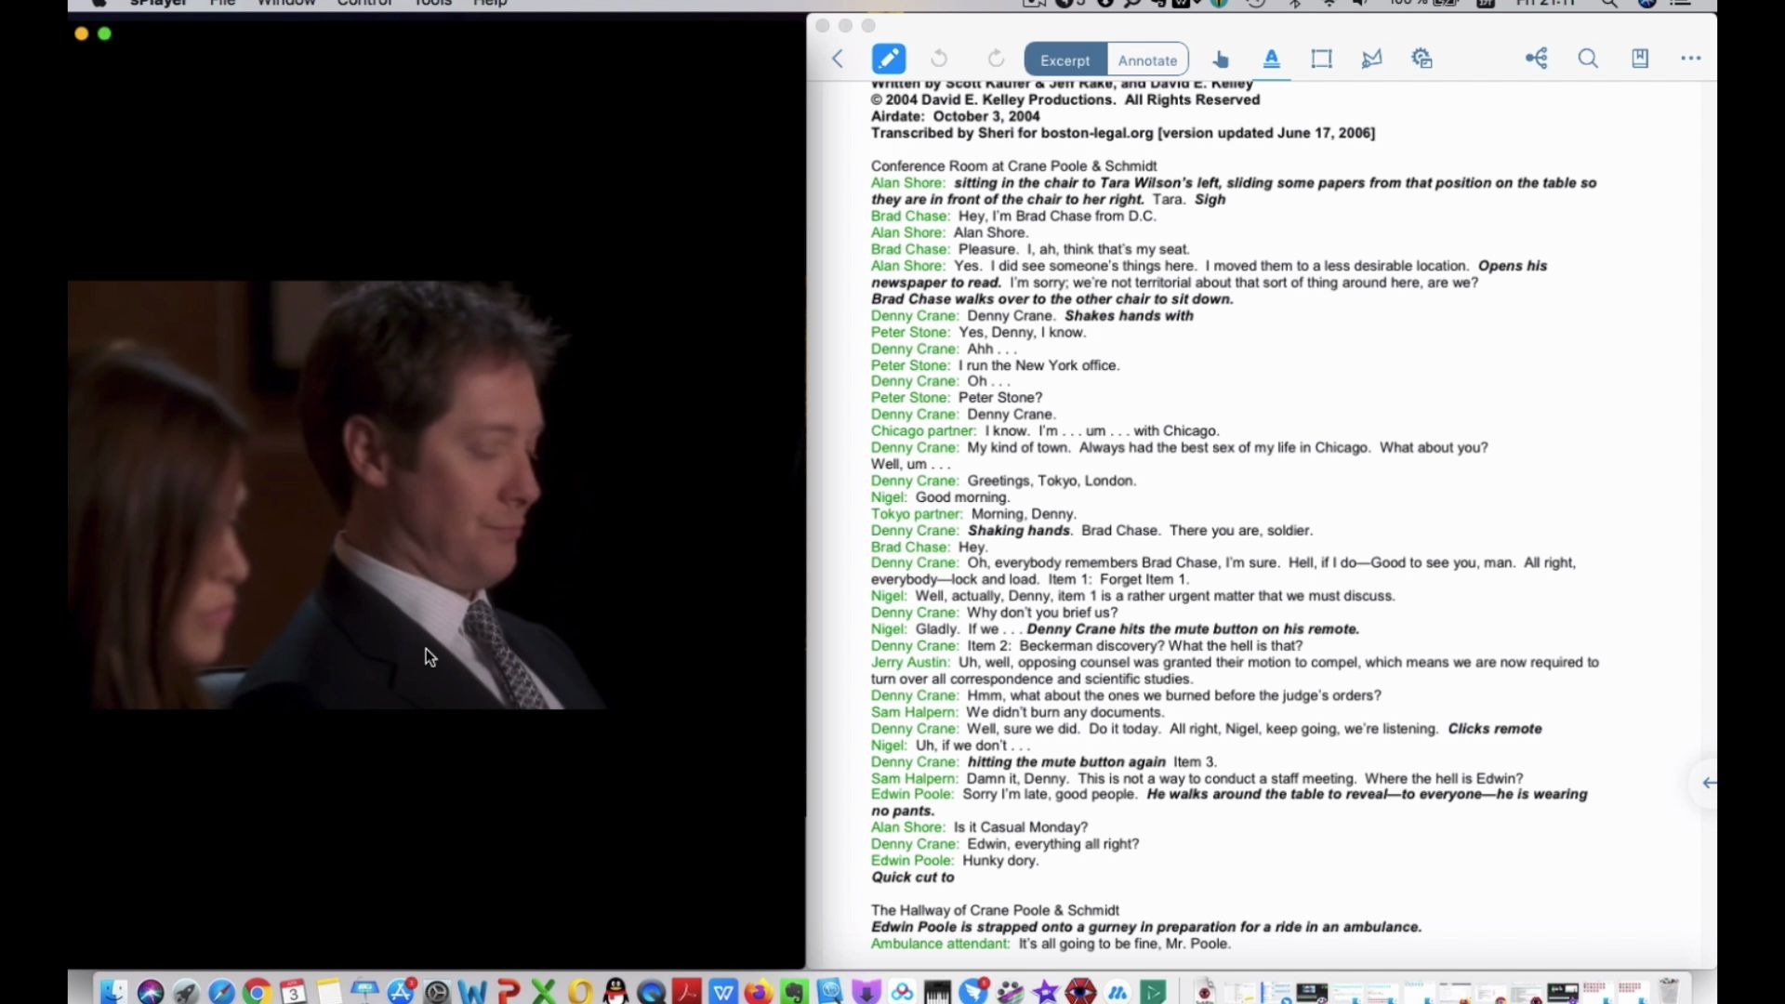Open the Control menu
The image size is (1785, 1004).
click(x=364, y=4)
